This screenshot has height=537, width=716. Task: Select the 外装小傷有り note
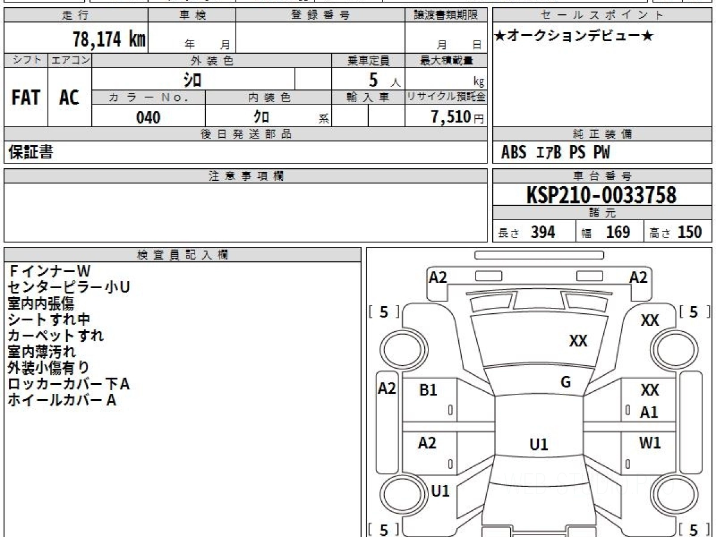click(49, 368)
